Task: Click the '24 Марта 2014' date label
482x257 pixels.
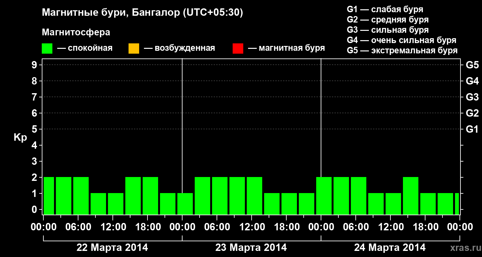Action: [x=390, y=248]
